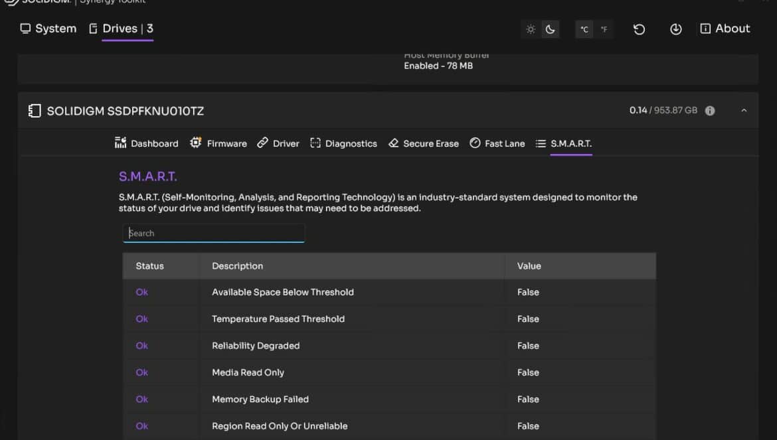This screenshot has width=777, height=440.
Task: Focus the S.M.A.R.T. Search field
Action: tap(214, 233)
